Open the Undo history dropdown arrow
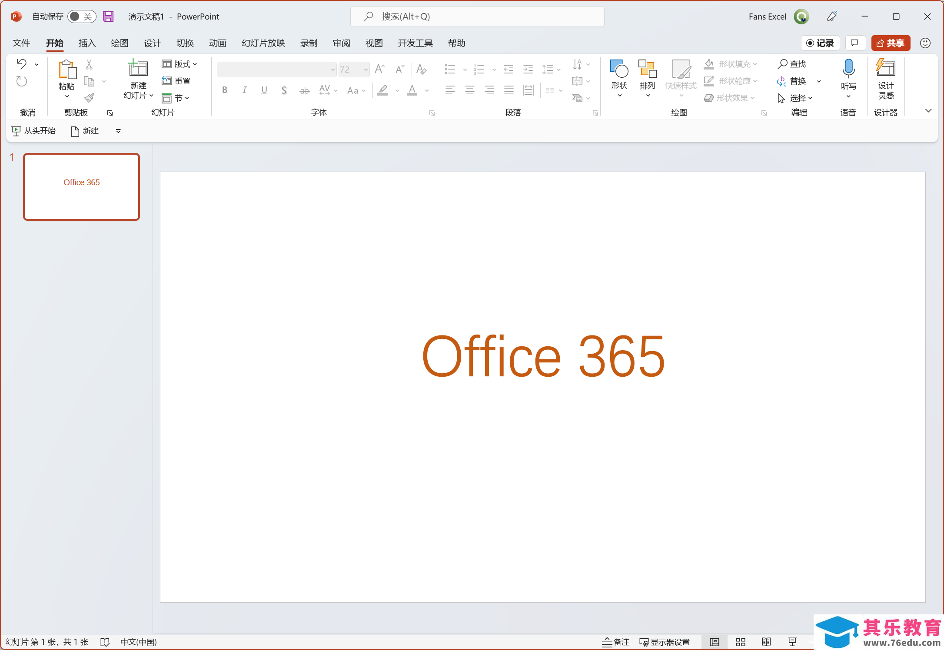Screen dimensions: 944x650 coord(37,64)
